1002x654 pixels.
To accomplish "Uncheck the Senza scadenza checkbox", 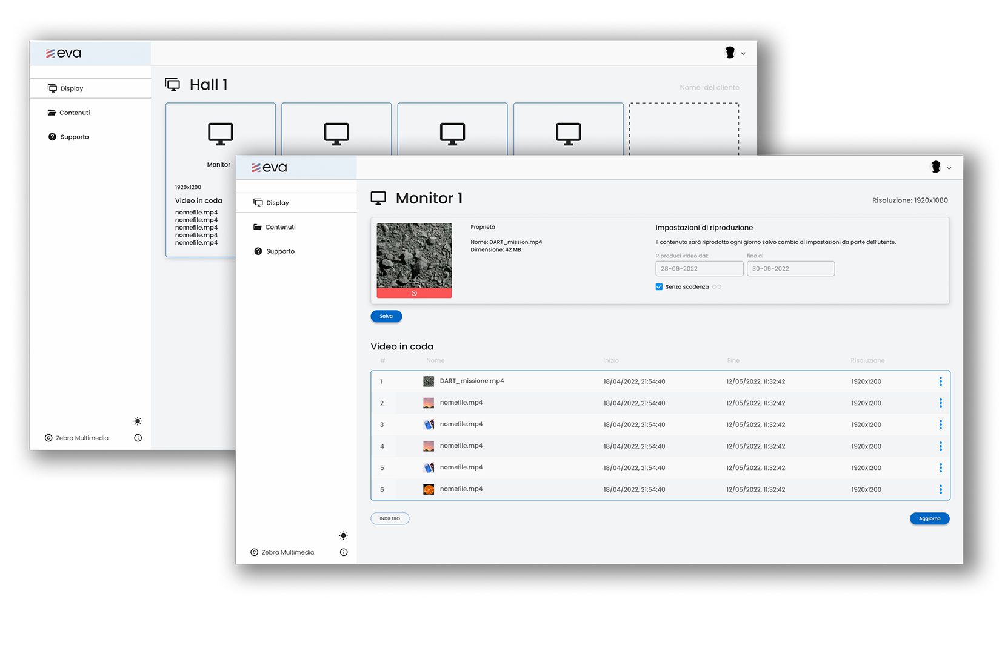I will coord(659,287).
